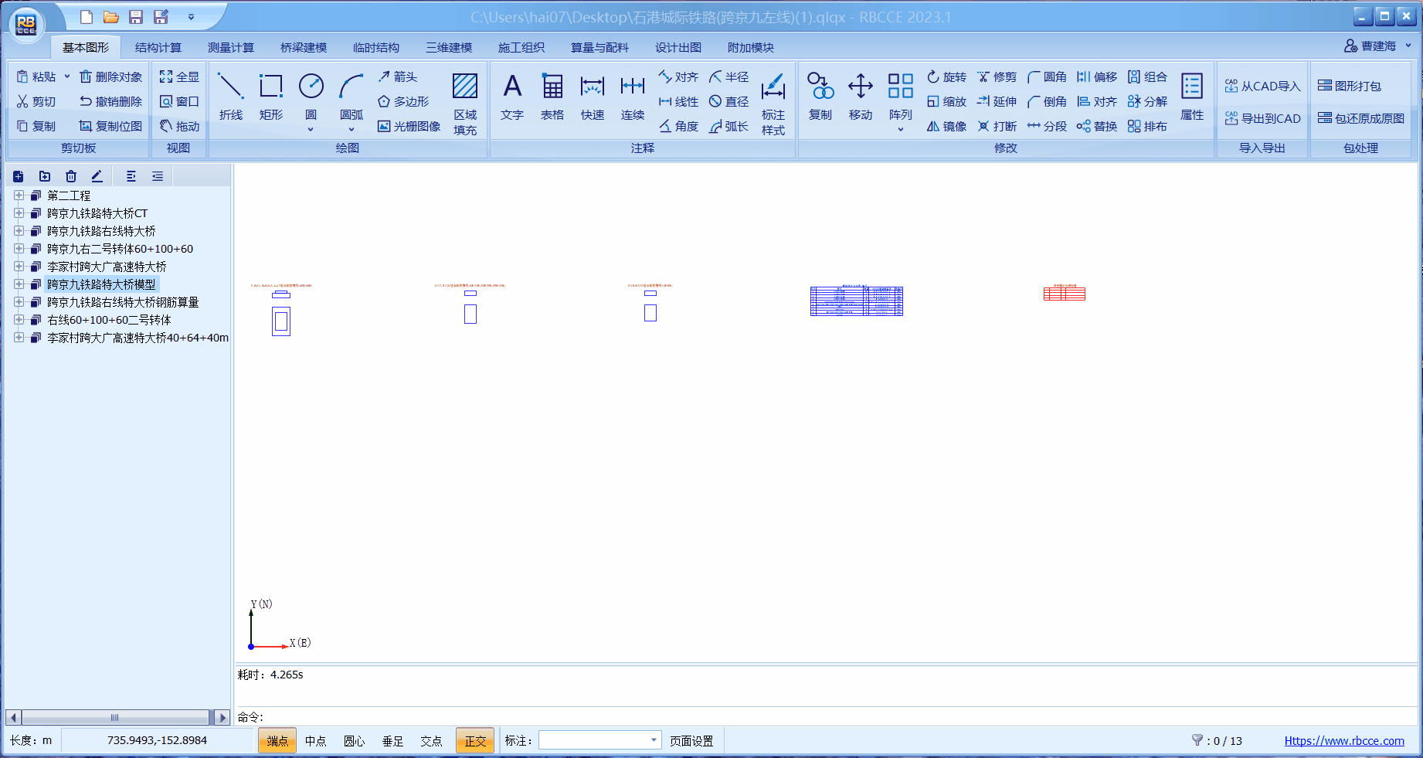This screenshot has width=1423, height=758.
Task: Select the 折线 polyline drawing tool
Action: pos(230,97)
